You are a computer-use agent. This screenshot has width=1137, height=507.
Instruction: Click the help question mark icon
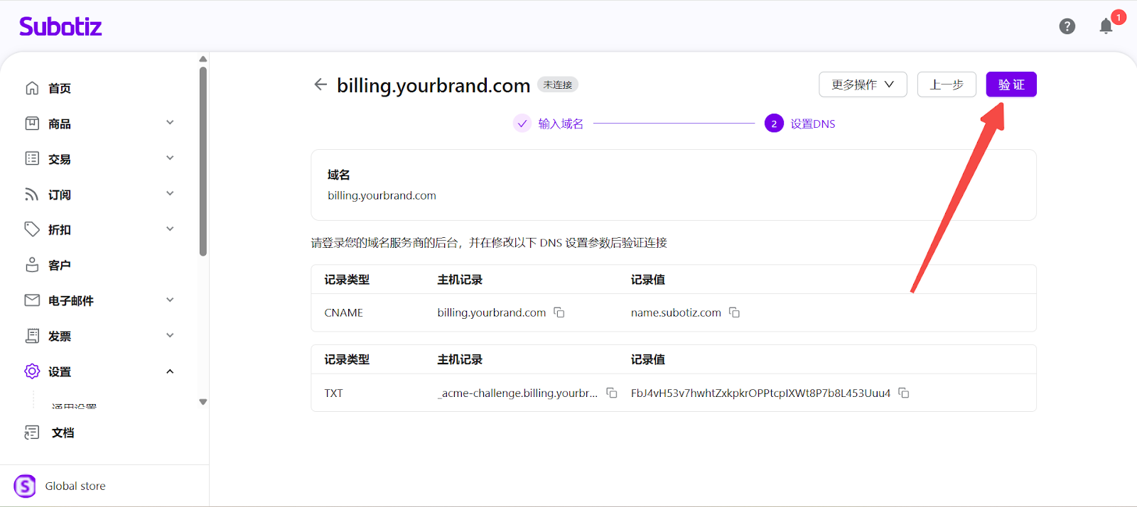tap(1067, 26)
